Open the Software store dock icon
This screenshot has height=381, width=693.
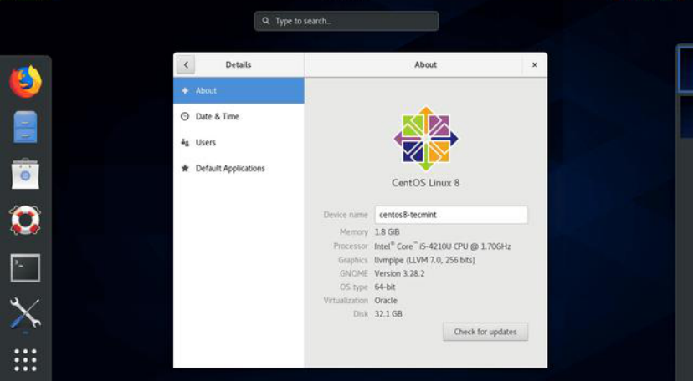tap(25, 174)
